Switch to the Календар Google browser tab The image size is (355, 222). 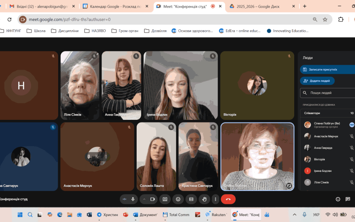[x=113, y=6]
